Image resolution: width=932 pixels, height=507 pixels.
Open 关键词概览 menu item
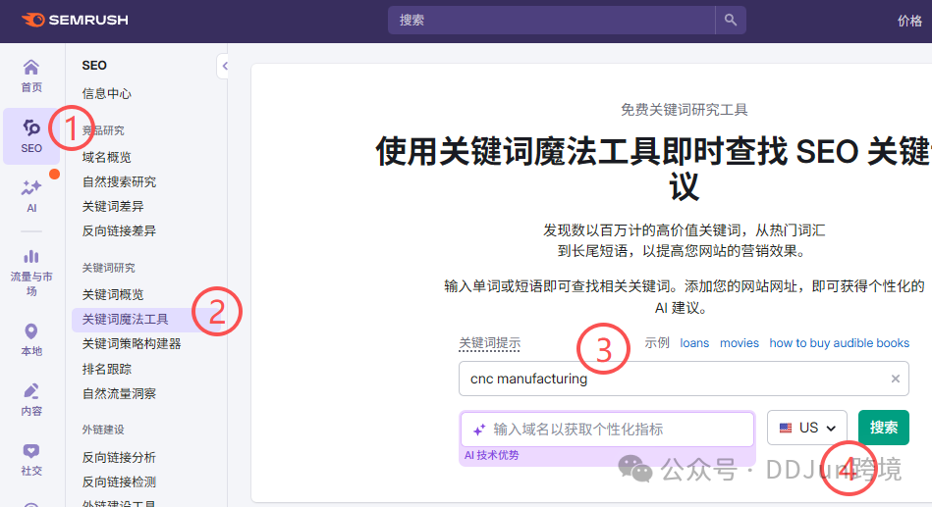113,295
